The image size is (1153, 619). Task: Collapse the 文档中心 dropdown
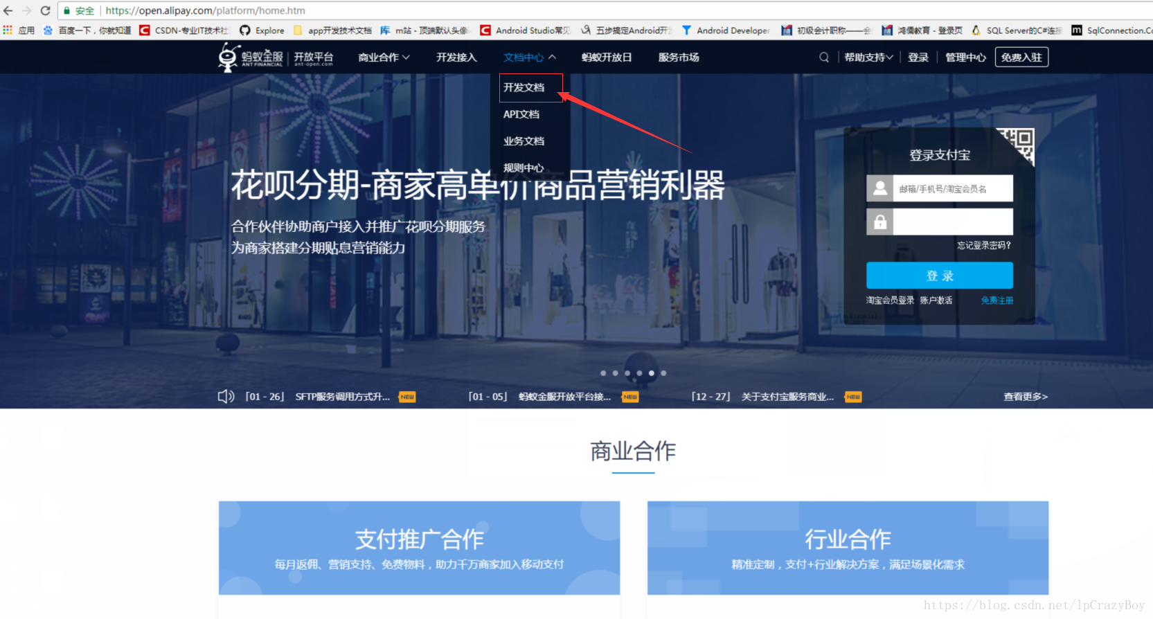(530, 57)
